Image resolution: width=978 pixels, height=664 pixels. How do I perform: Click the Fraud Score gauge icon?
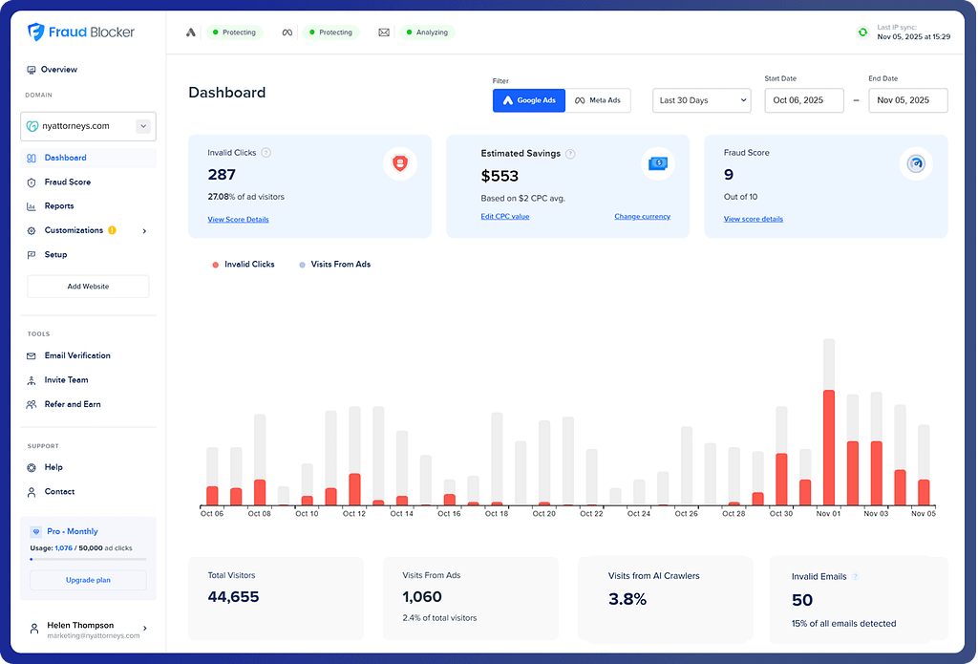coord(917,164)
